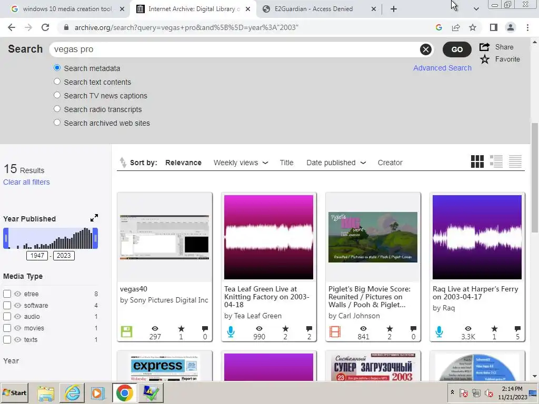The image size is (539, 404).
Task: Sort results by Title
Action: coord(286,163)
